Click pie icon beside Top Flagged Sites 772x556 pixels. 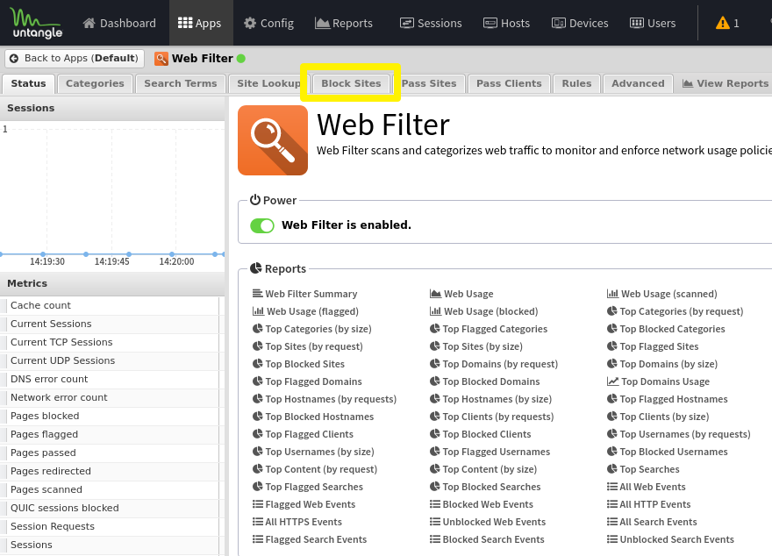612,346
